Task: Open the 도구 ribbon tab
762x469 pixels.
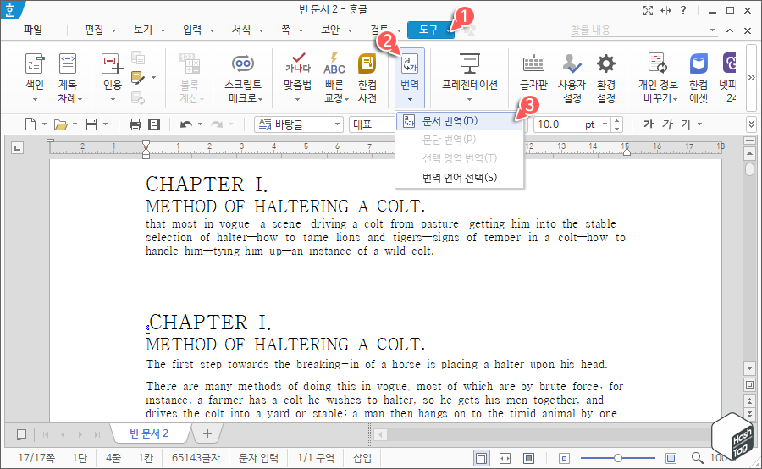Action: click(431, 30)
